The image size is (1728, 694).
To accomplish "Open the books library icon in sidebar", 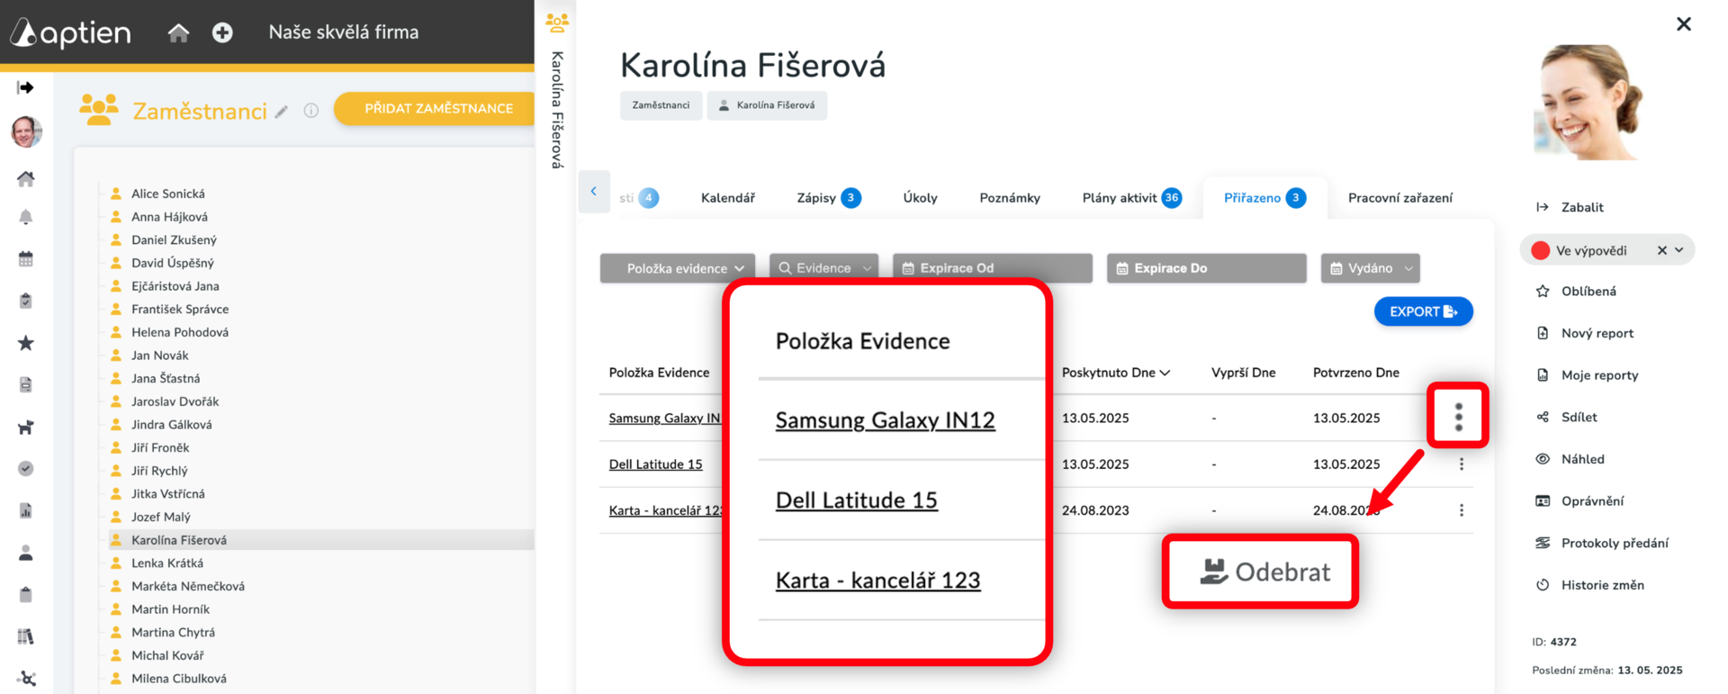I will coord(26,636).
